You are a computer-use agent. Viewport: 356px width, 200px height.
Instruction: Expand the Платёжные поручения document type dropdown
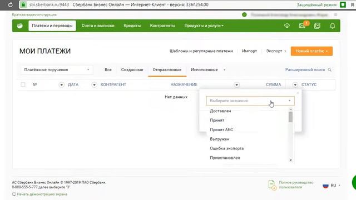pos(57,70)
